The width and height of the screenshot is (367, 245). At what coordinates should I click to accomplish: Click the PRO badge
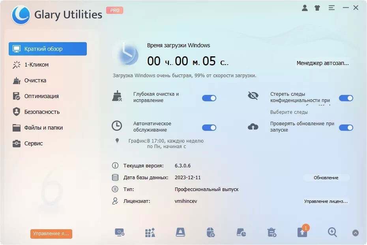point(115,10)
